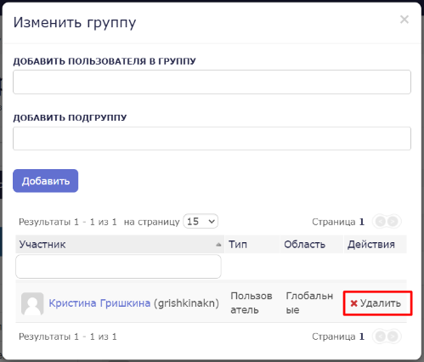Close the Изменить группу dialog
This screenshot has height=362, width=424.
[x=404, y=20]
